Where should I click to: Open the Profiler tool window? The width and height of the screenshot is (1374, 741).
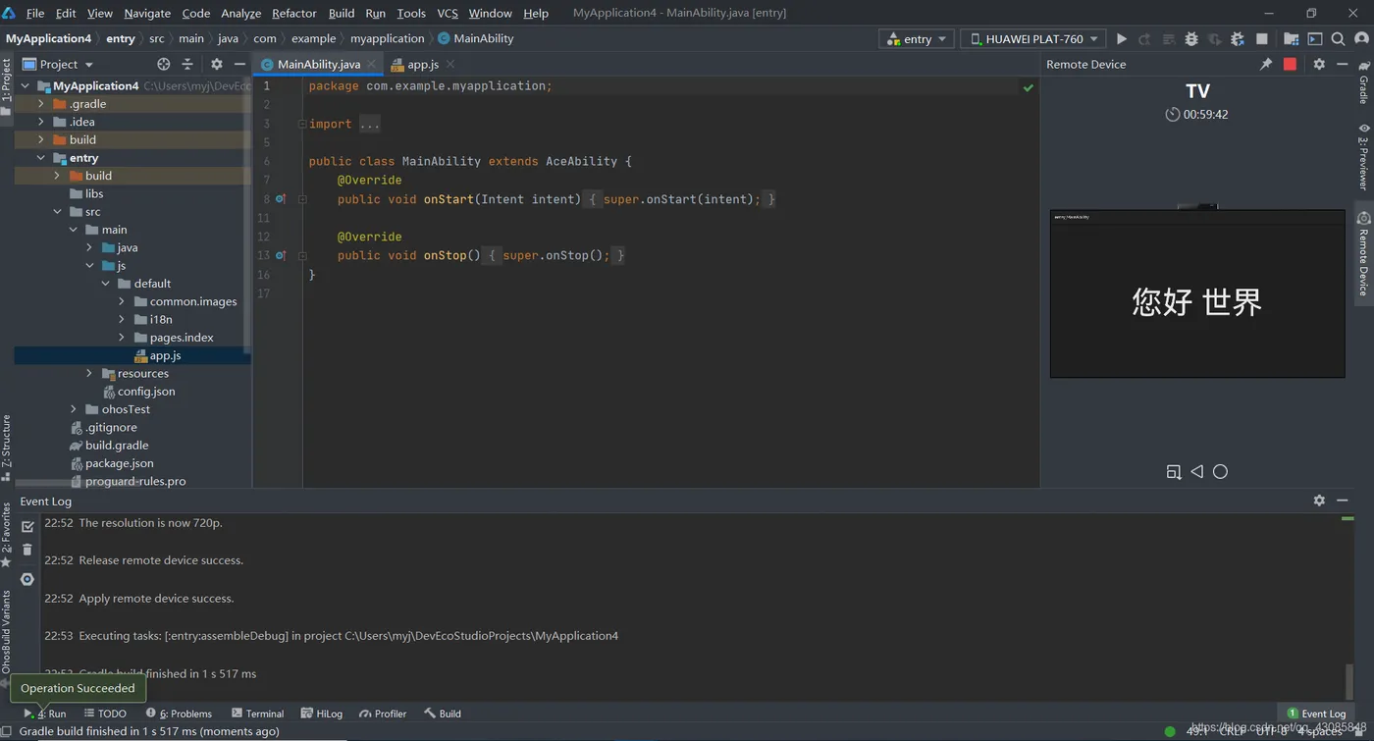tap(383, 714)
